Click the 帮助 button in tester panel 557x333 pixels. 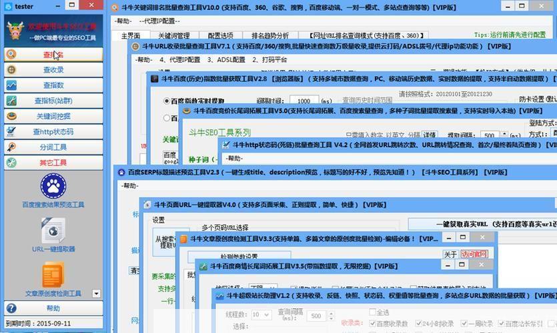pyautogui.click(x=53, y=308)
